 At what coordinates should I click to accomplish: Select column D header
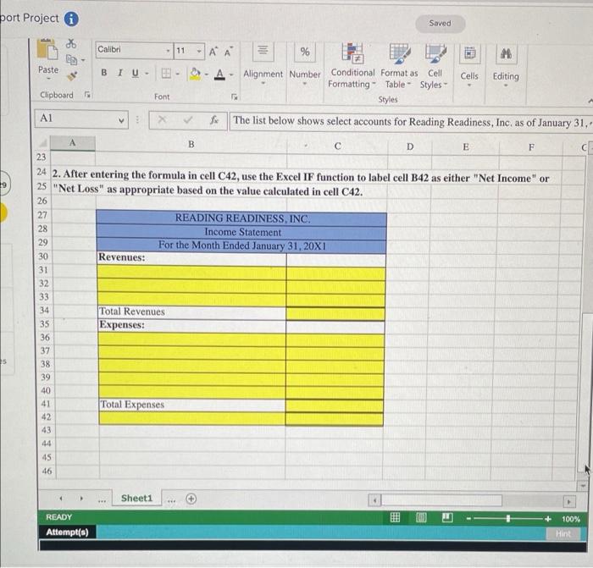[410, 146]
